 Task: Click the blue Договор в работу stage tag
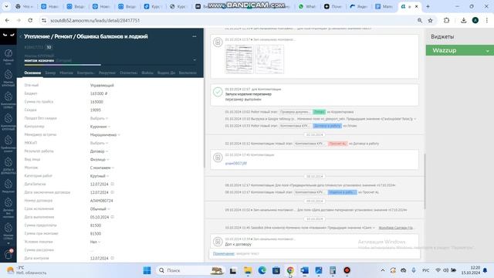point(327,126)
